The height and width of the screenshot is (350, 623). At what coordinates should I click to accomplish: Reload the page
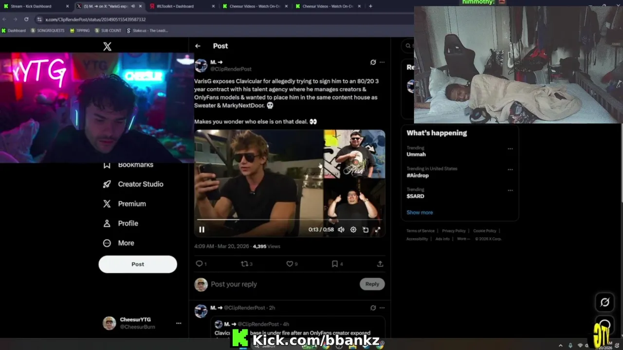(26, 19)
